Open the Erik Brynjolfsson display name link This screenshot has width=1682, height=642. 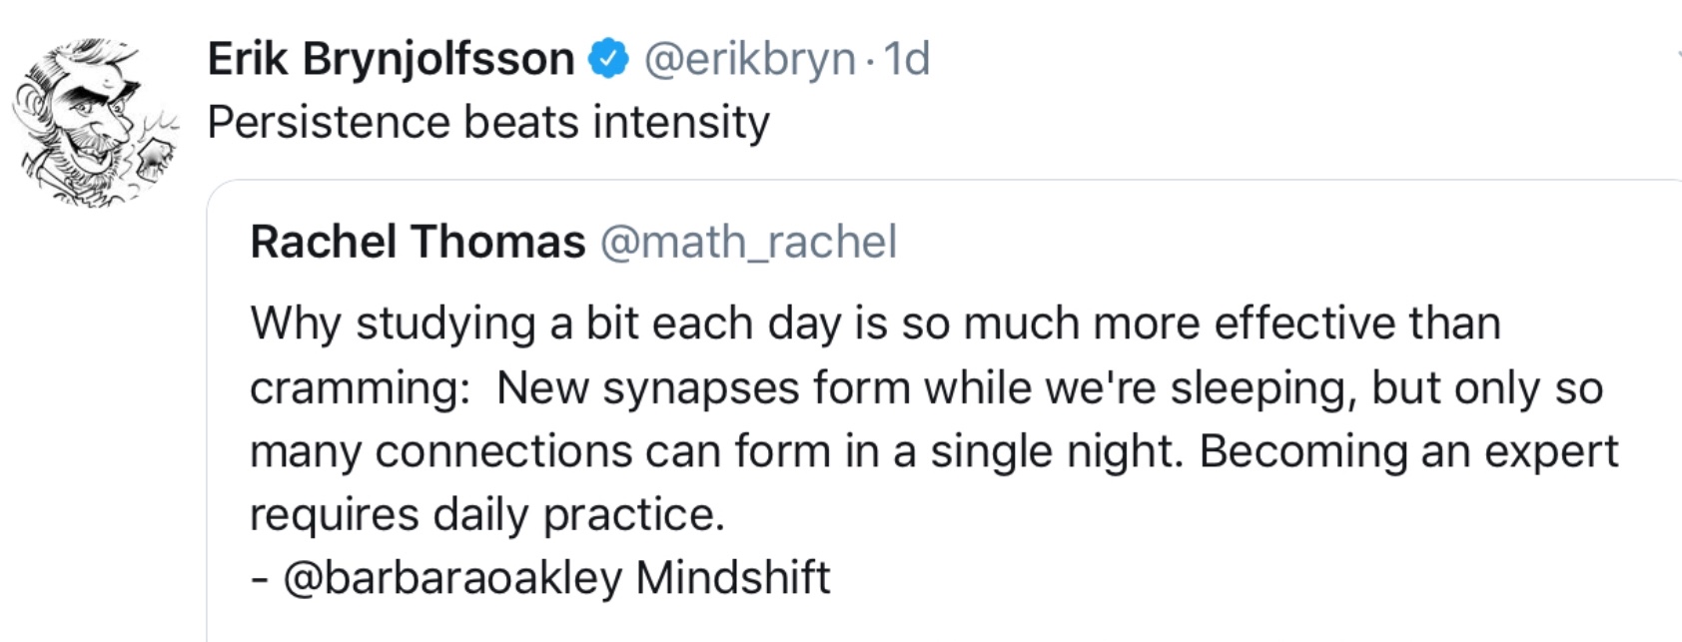(x=391, y=59)
